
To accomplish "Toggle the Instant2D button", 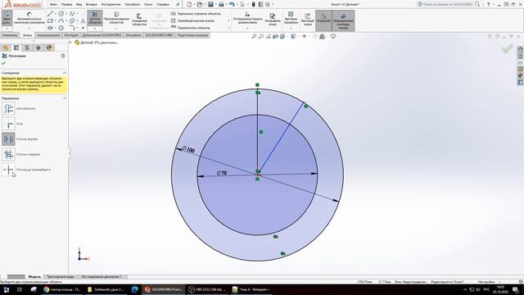I will (323, 20).
